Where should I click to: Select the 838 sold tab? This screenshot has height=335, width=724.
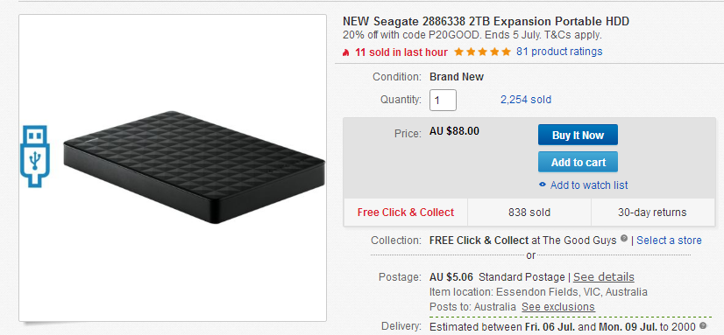[529, 213]
